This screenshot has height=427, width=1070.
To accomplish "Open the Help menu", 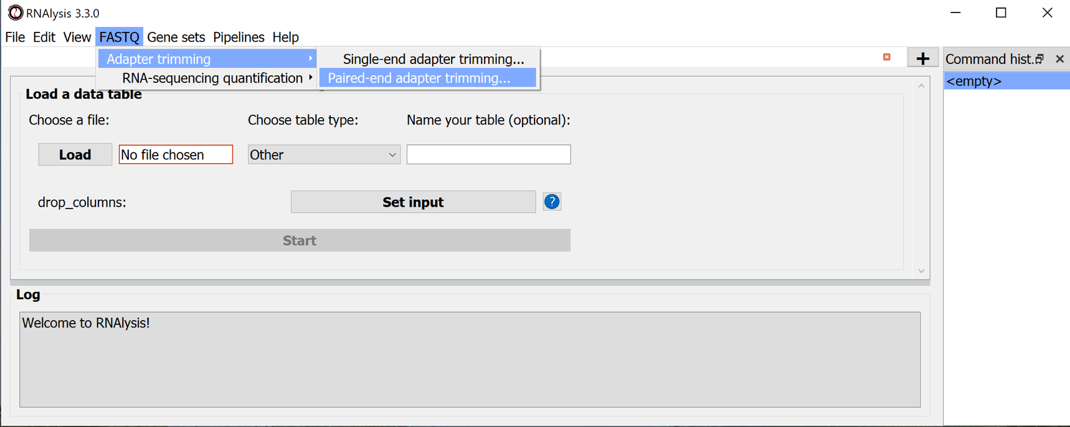I will 285,37.
